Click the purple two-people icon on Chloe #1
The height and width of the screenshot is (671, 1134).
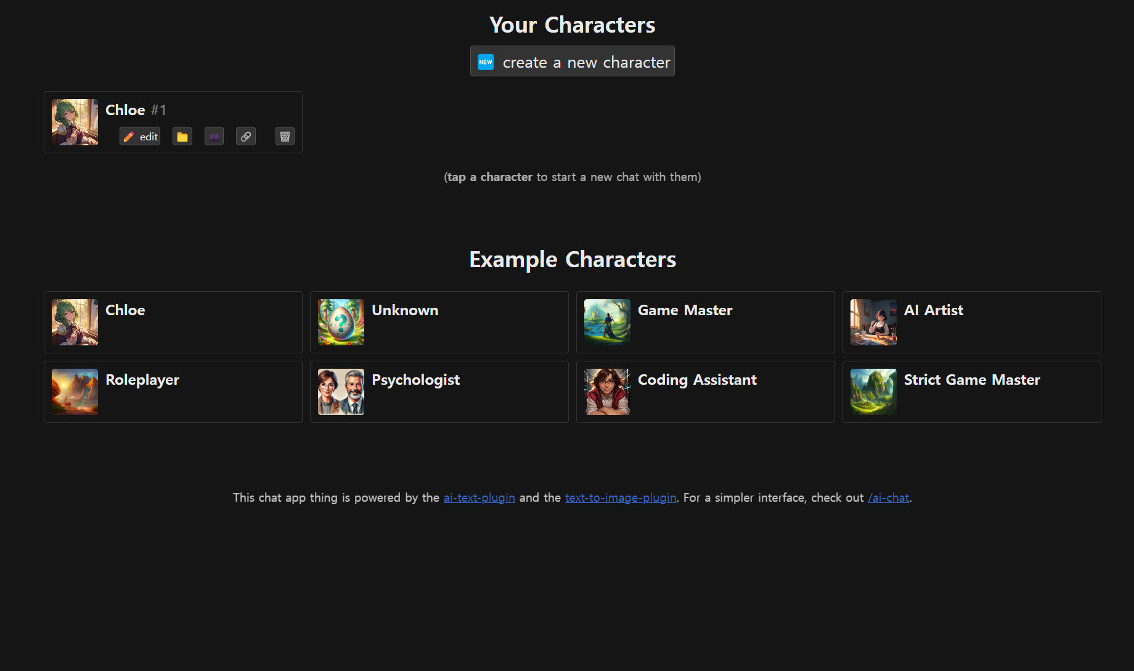point(214,137)
